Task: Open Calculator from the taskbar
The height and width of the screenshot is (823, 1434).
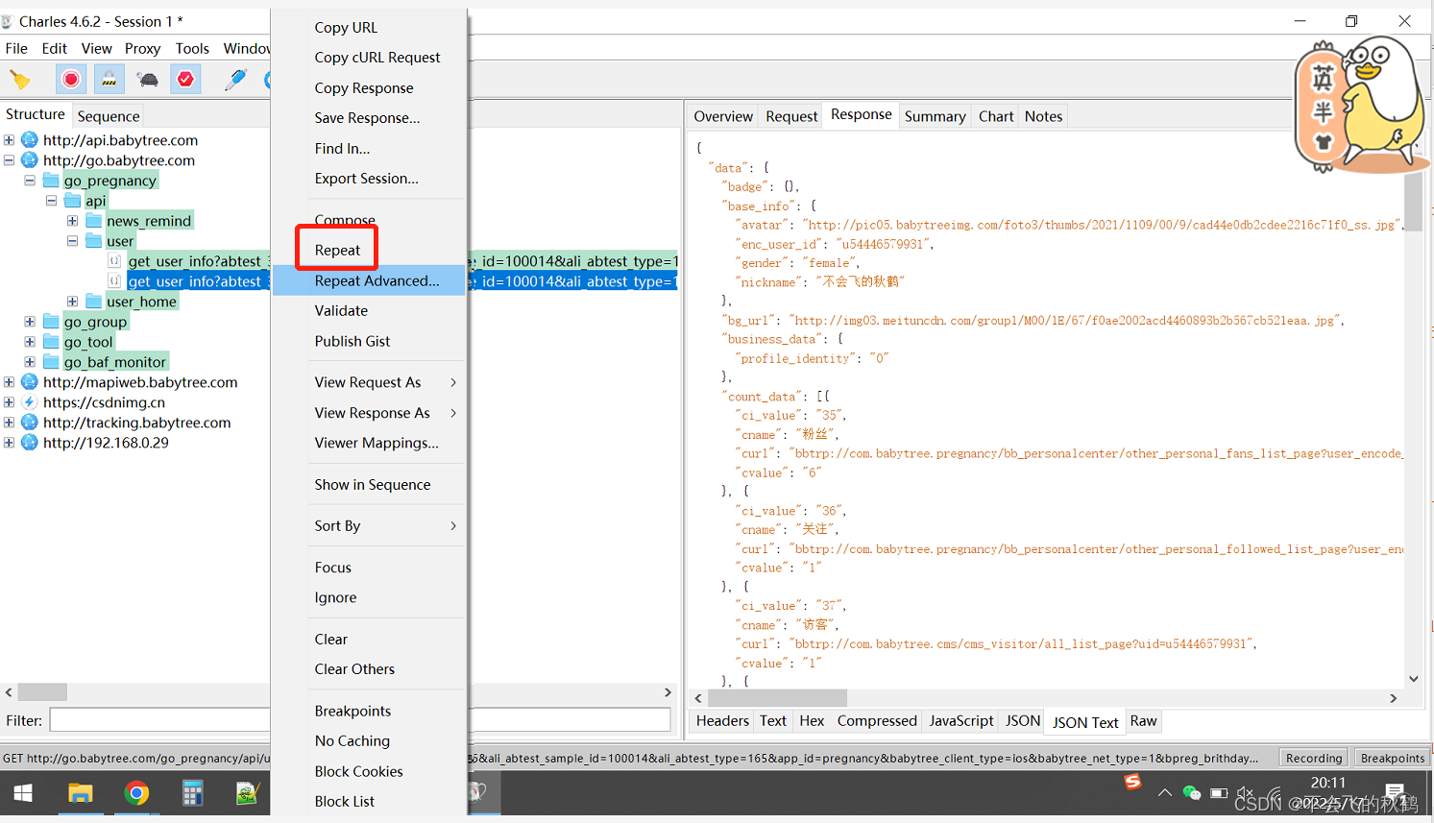Action: [x=192, y=793]
